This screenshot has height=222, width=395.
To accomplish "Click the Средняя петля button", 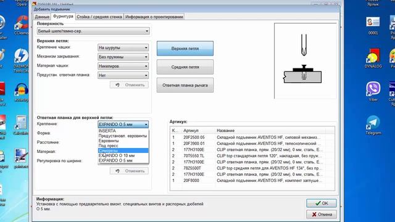I will (x=185, y=67).
